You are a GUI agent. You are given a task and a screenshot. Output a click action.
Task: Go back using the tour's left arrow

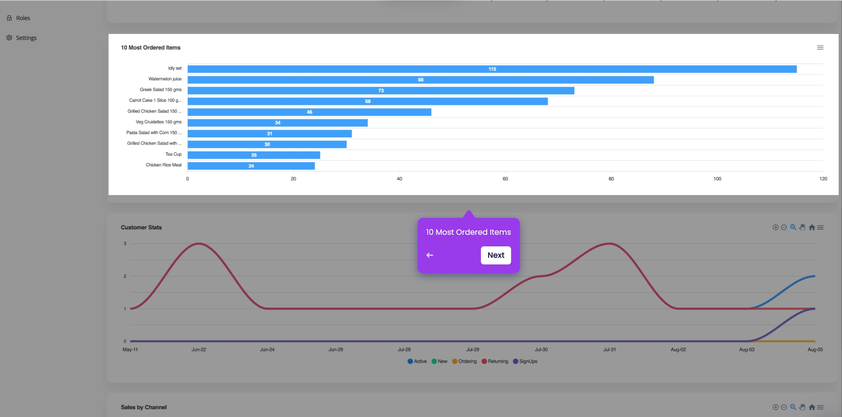pyautogui.click(x=430, y=255)
